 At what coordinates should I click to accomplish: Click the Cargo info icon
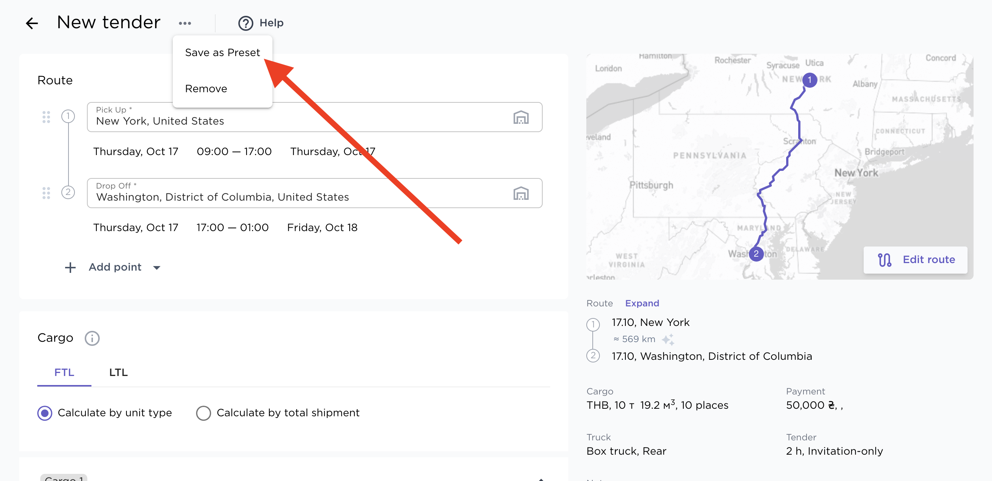[92, 338]
